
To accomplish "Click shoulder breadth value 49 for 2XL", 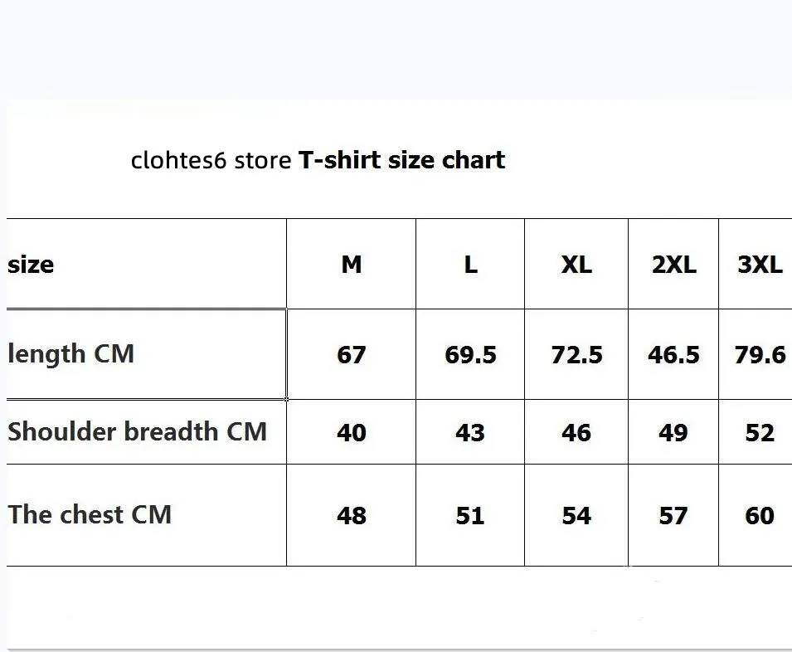I will pos(673,433).
